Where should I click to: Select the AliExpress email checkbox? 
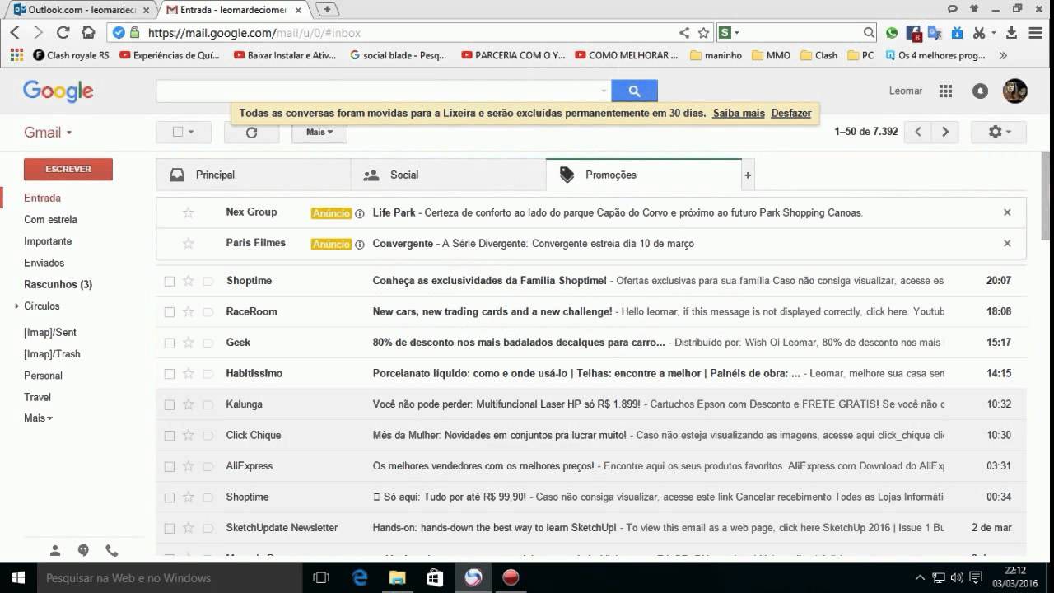(169, 466)
